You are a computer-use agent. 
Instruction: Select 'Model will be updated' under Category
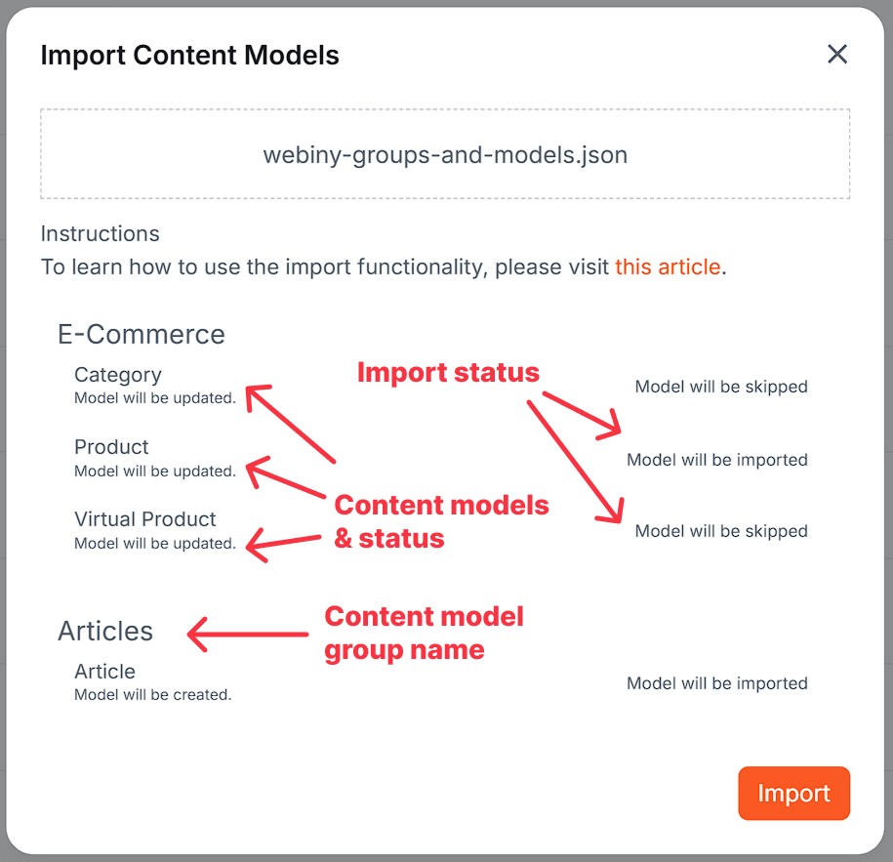pyautogui.click(x=153, y=398)
